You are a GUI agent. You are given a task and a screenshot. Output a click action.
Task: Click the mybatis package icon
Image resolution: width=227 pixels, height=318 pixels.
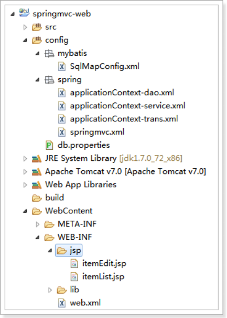coord(49,54)
